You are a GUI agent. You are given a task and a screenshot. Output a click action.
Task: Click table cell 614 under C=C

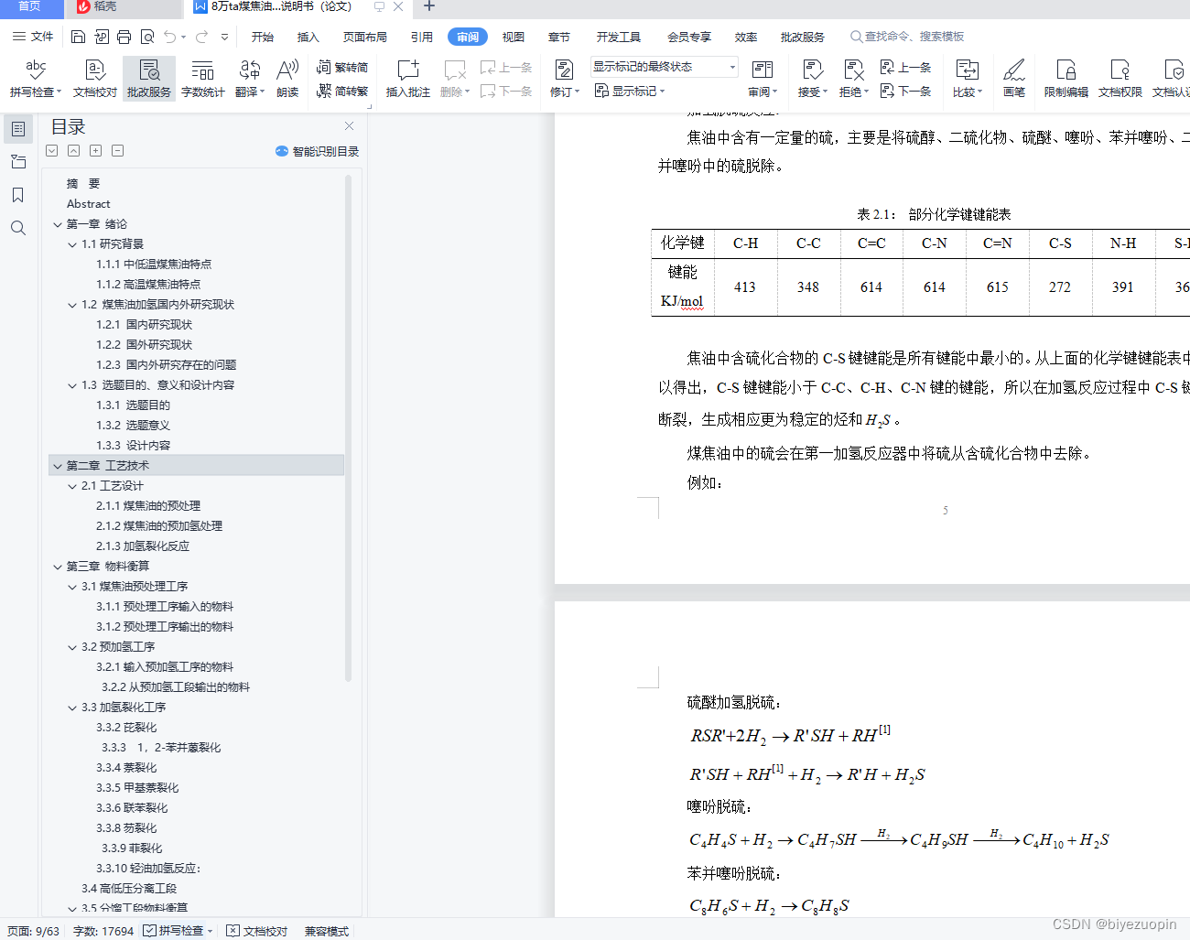(x=871, y=287)
